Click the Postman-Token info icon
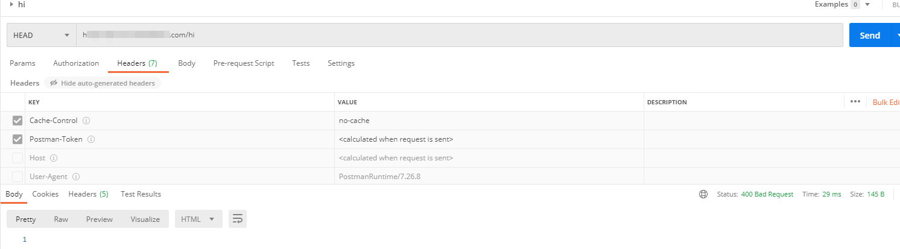The image size is (900, 249). [x=91, y=139]
